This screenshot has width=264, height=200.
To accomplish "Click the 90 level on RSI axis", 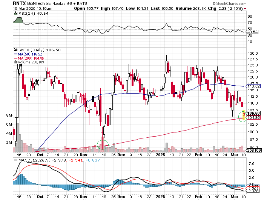I will [x=250, y=17].
